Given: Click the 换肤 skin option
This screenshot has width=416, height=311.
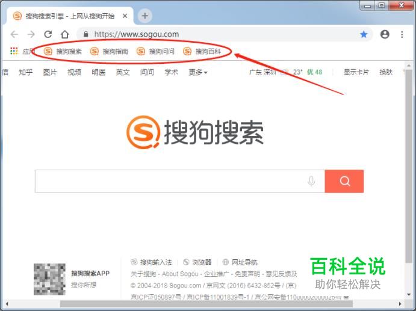Looking at the screenshot, I should coord(386,72).
